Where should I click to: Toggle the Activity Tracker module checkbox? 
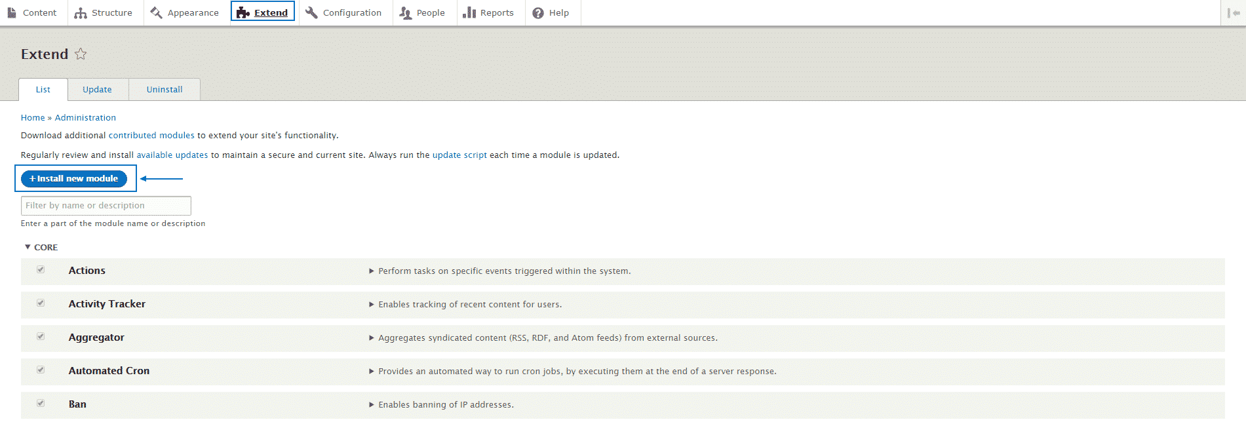pos(41,303)
